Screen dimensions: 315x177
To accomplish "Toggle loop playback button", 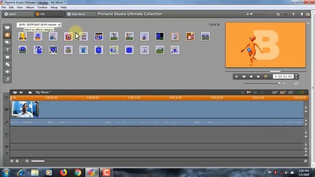I will click(x=266, y=77).
